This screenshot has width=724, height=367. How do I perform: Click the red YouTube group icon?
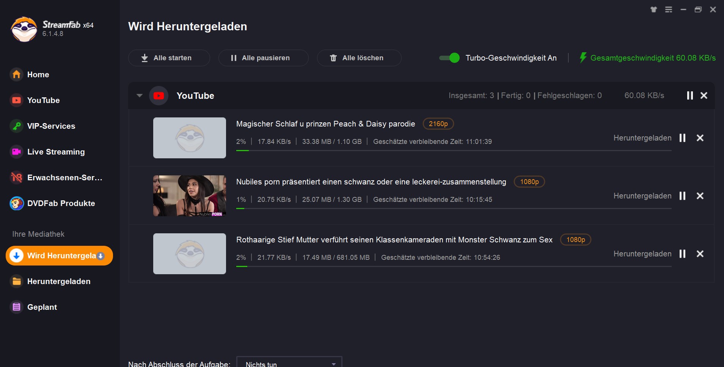point(159,95)
